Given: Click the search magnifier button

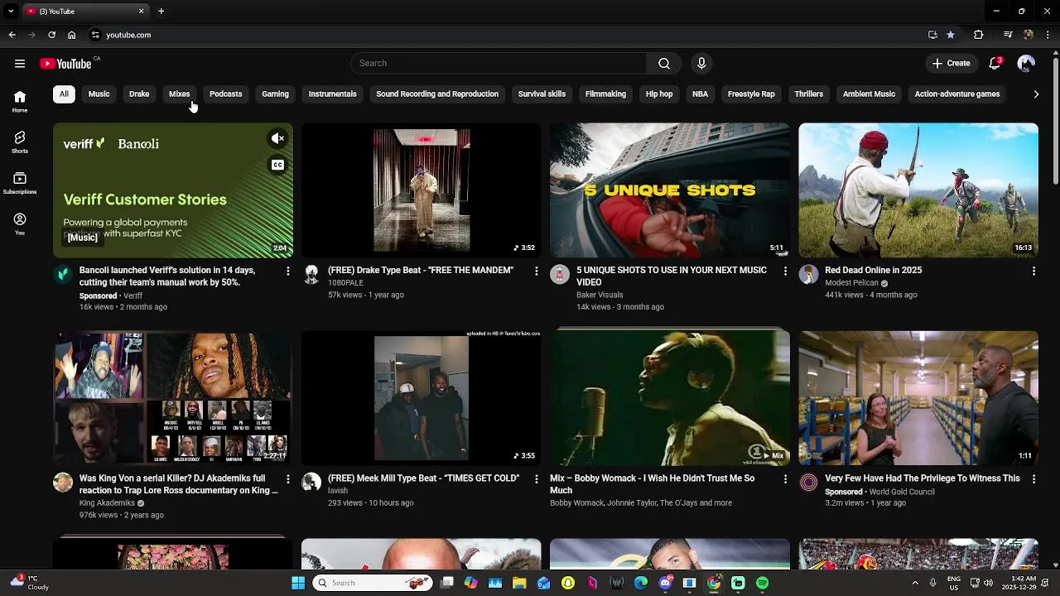Looking at the screenshot, I should [x=664, y=64].
